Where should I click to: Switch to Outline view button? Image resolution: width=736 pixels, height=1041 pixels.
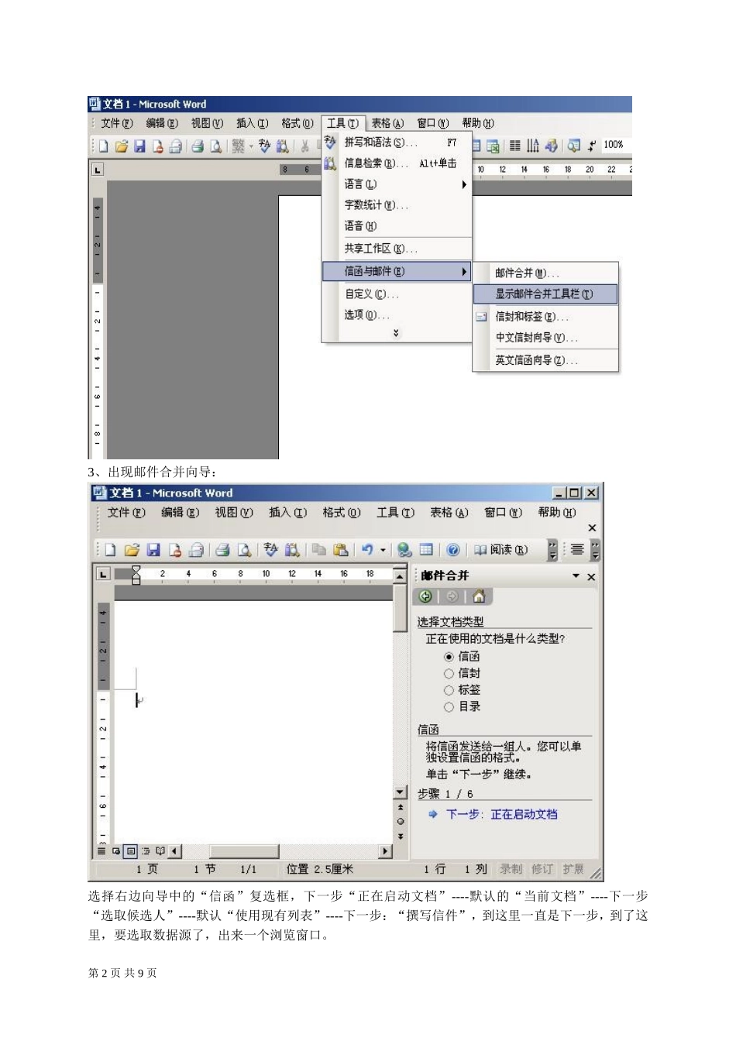point(146,851)
